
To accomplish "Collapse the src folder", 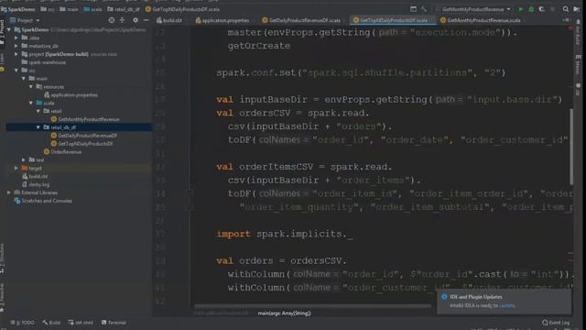I will 16,71.
